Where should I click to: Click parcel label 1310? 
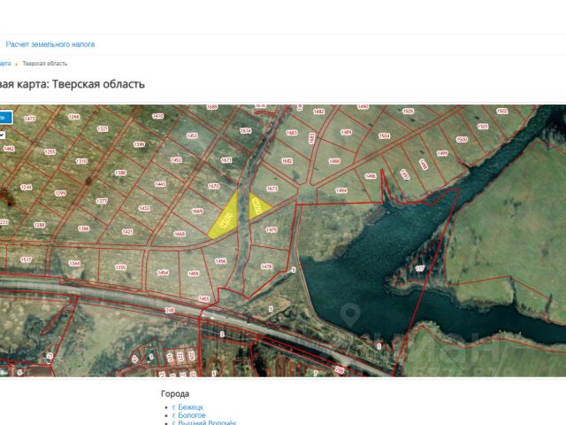(81, 161)
